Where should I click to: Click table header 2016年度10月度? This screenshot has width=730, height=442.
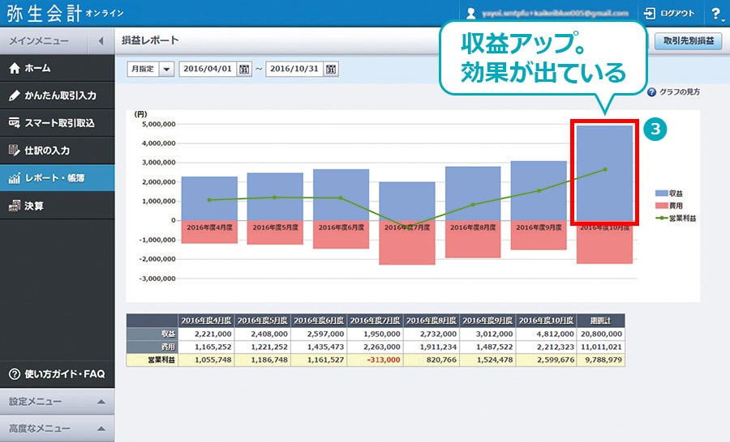546,321
